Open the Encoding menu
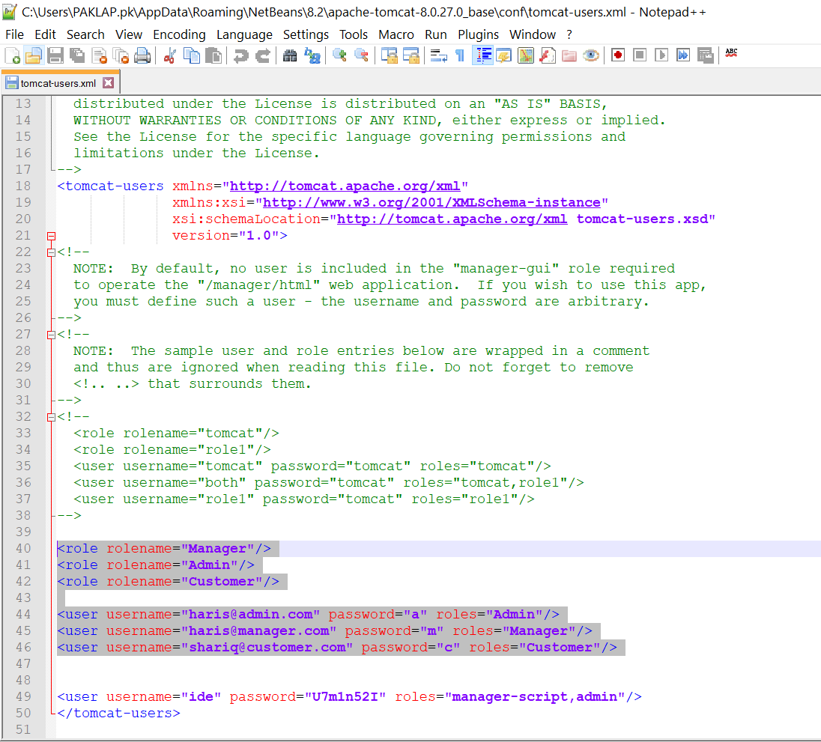The image size is (821, 742). pos(179,34)
